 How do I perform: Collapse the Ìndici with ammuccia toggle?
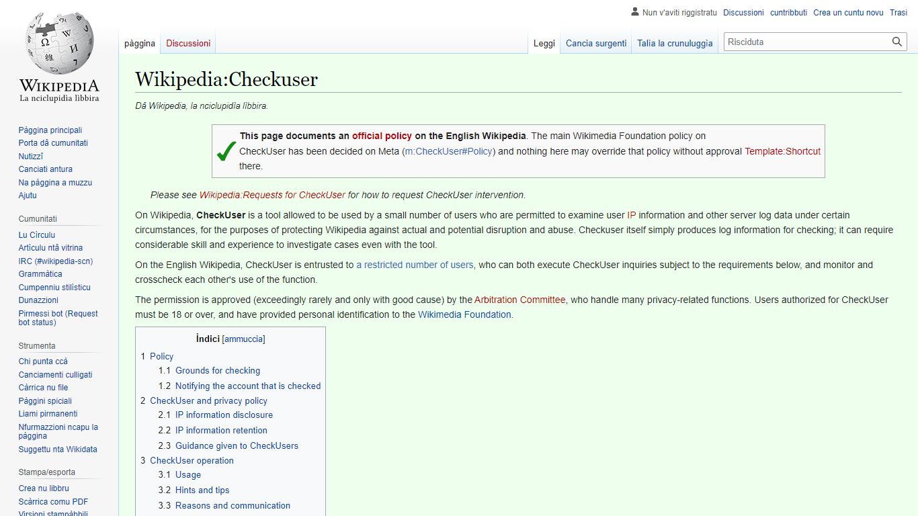point(243,339)
